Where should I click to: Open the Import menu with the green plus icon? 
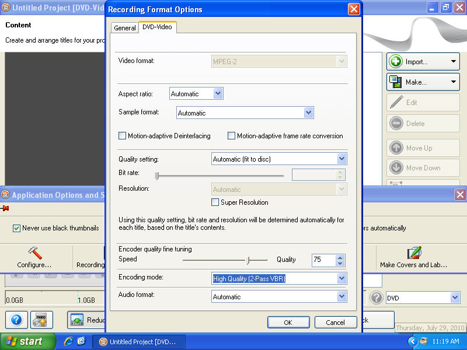[423, 62]
